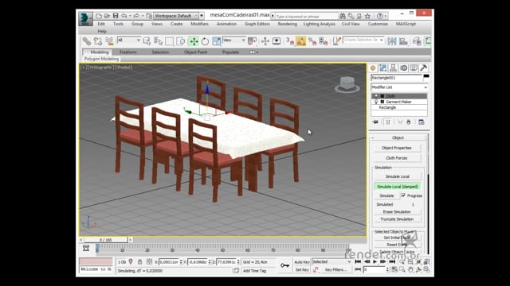Activate the Select and Rotate tool
Image resolution: width=510 pixels, height=286 pixels.
click(x=205, y=41)
